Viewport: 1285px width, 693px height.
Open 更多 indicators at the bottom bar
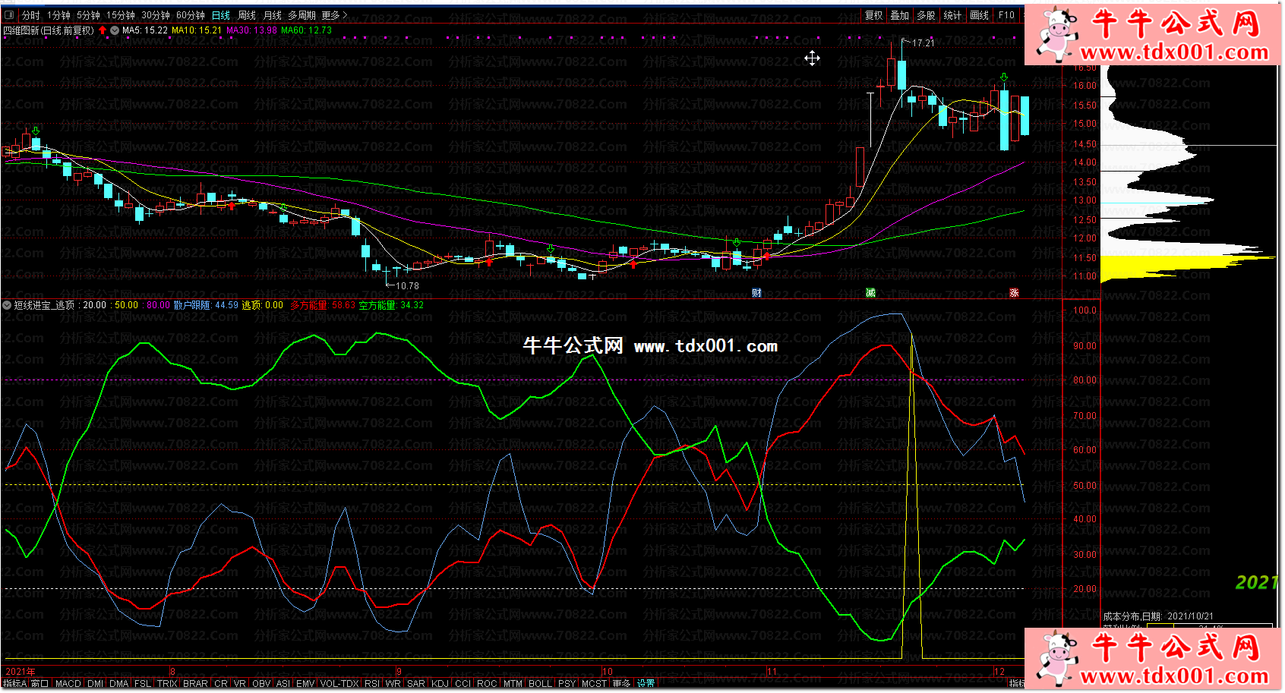621,684
